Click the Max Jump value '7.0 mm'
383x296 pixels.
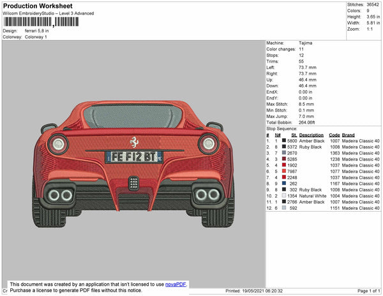tap(306, 116)
